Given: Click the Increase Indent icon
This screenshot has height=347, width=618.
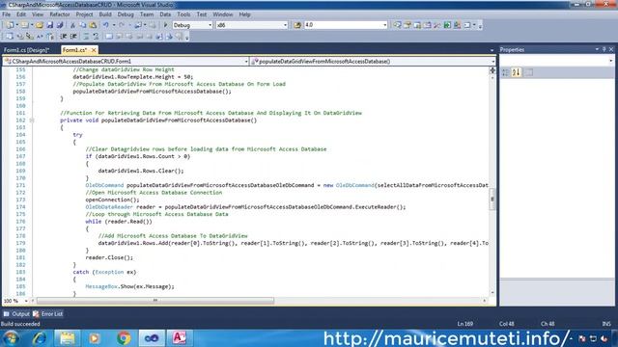Looking at the screenshot, I should [73, 37].
